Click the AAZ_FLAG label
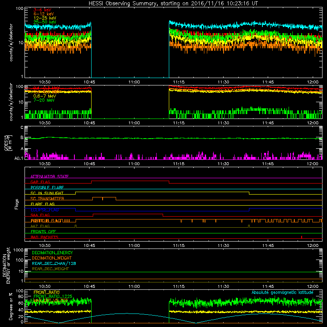This screenshot has height=327, width=327. click(40, 226)
